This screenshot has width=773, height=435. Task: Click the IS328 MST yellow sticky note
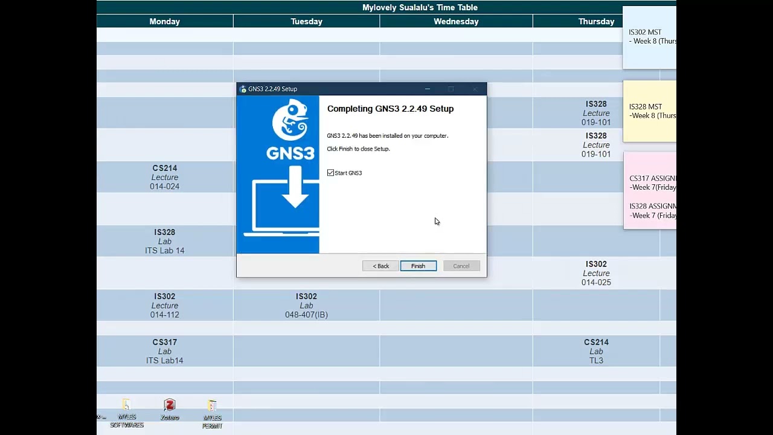649,111
